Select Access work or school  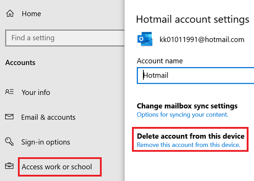click(57, 167)
